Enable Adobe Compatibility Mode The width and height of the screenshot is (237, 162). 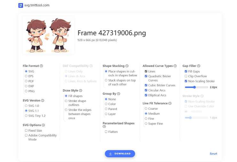(26, 135)
